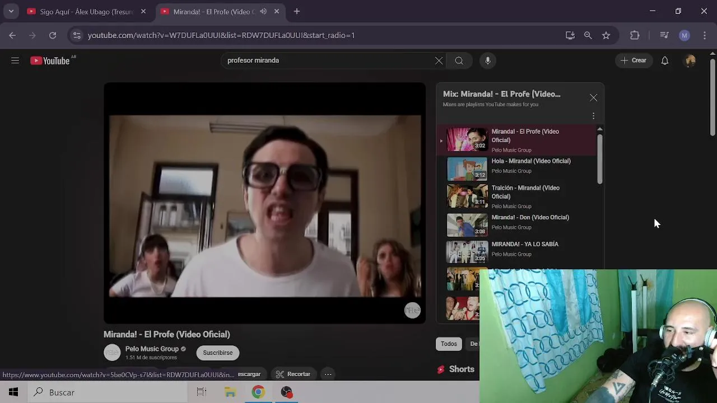Click the video player to pause
Screen dimensions: 717x403
tap(264, 203)
